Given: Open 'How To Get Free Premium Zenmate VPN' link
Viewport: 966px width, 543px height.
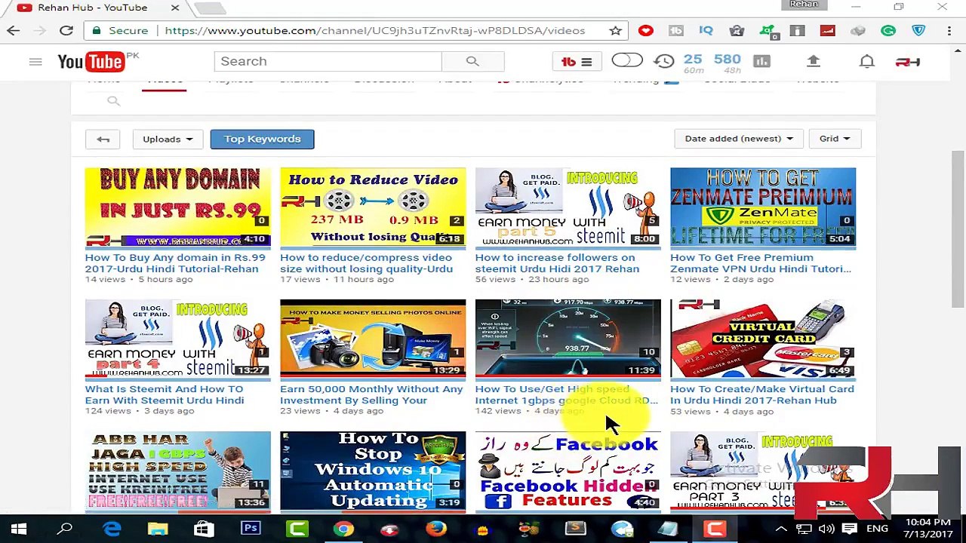Looking at the screenshot, I should [761, 263].
